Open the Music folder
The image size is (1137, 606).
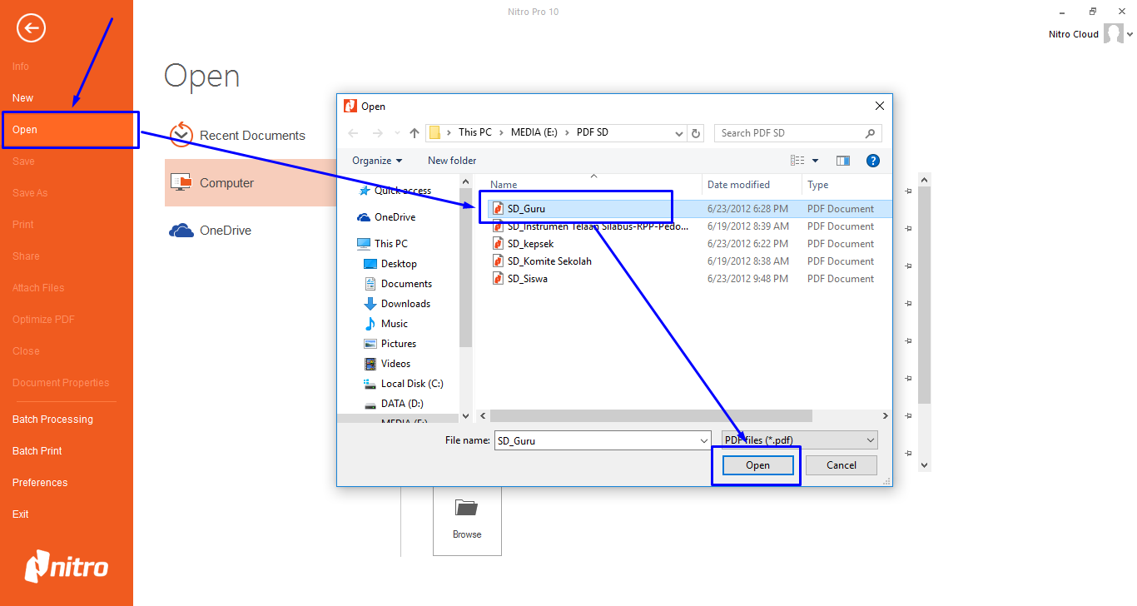click(x=386, y=324)
